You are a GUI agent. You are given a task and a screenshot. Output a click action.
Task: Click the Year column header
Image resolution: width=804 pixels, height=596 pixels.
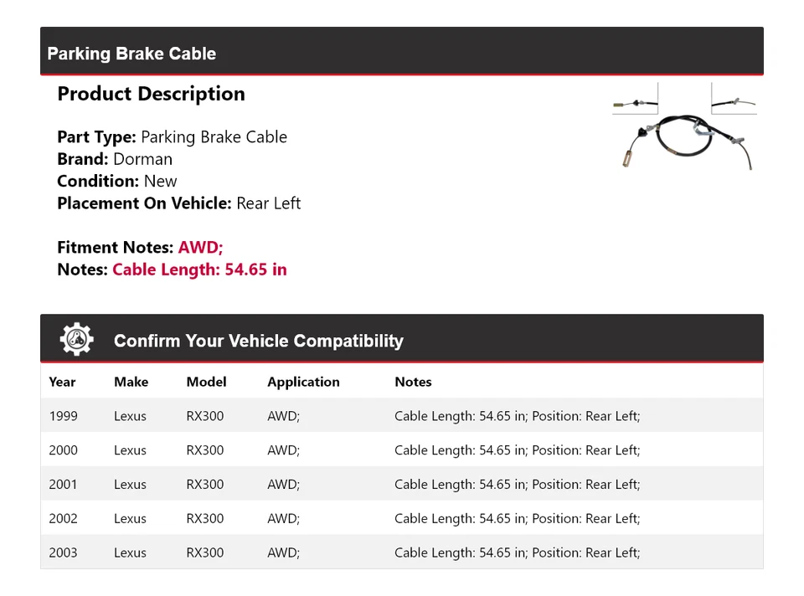click(x=62, y=382)
